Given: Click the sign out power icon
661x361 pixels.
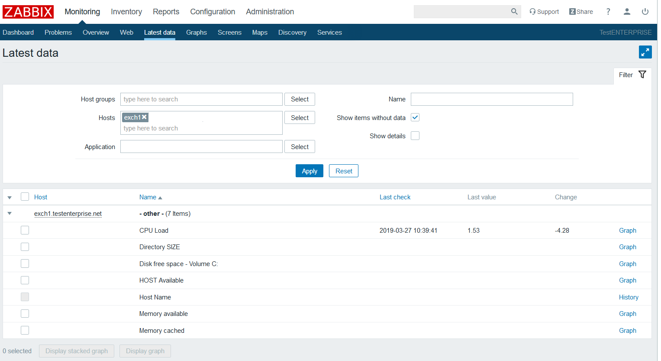Looking at the screenshot, I should point(645,12).
